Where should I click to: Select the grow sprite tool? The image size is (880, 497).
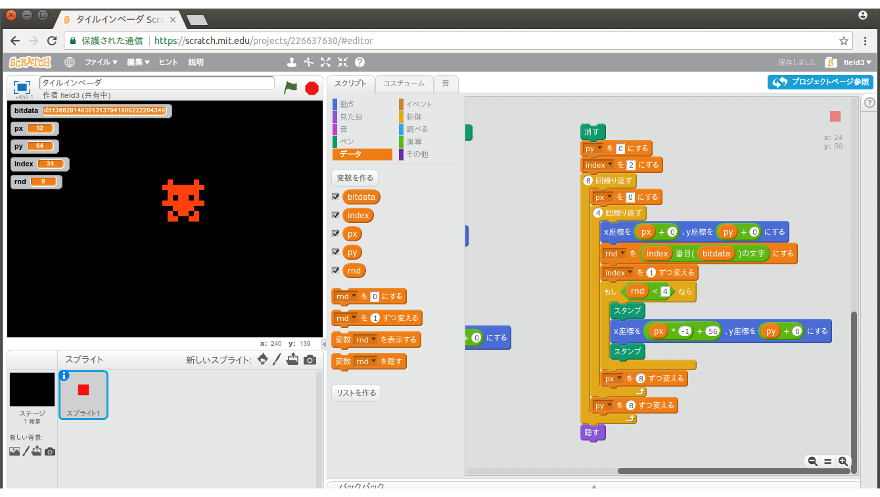(326, 62)
